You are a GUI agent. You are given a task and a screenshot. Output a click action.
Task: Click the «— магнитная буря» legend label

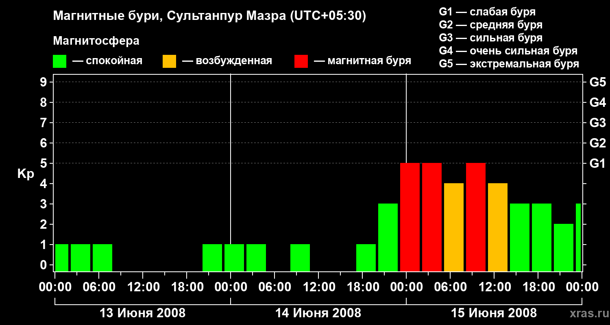pyautogui.click(x=363, y=61)
